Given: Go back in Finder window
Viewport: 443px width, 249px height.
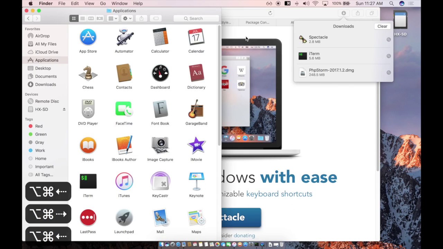Looking at the screenshot, I should [28, 18].
